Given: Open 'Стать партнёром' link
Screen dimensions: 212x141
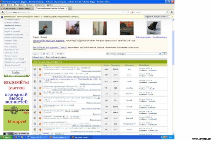Looking at the screenshot, I should click(143, 37).
